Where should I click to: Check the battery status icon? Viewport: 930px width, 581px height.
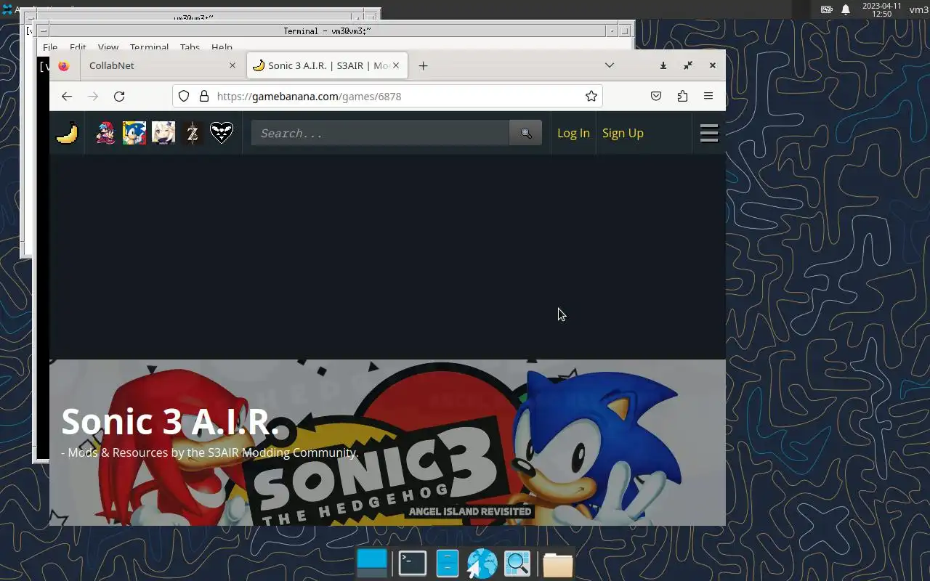[827, 9]
